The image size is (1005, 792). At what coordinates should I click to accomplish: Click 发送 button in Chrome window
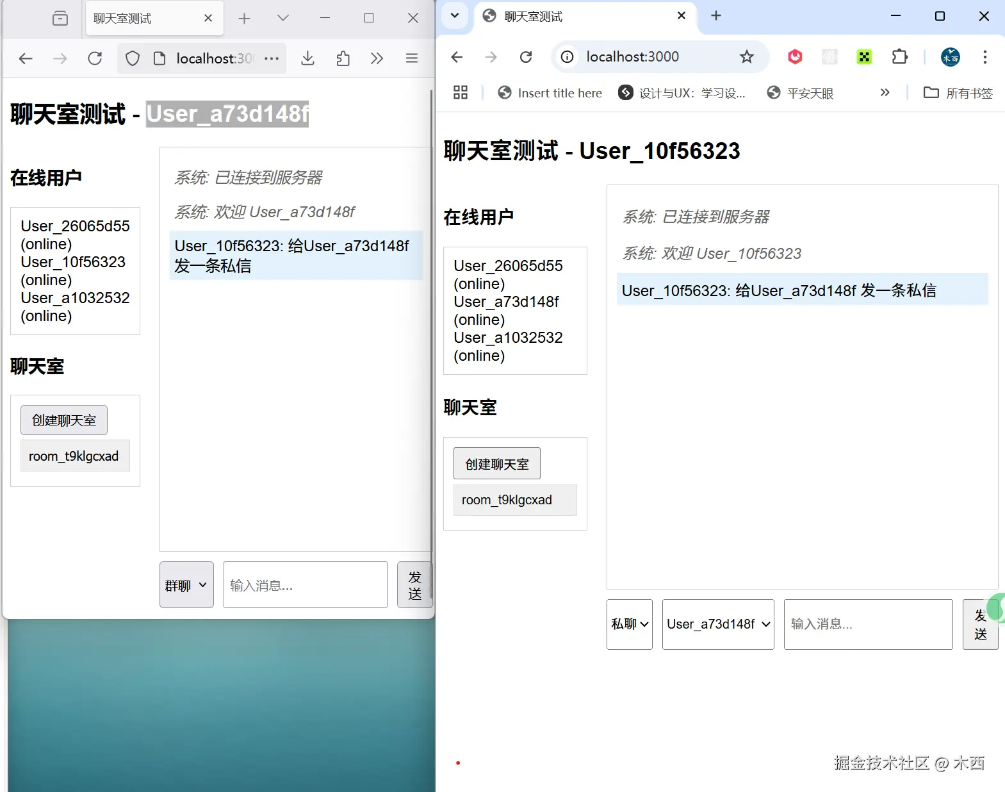pyautogui.click(x=981, y=624)
